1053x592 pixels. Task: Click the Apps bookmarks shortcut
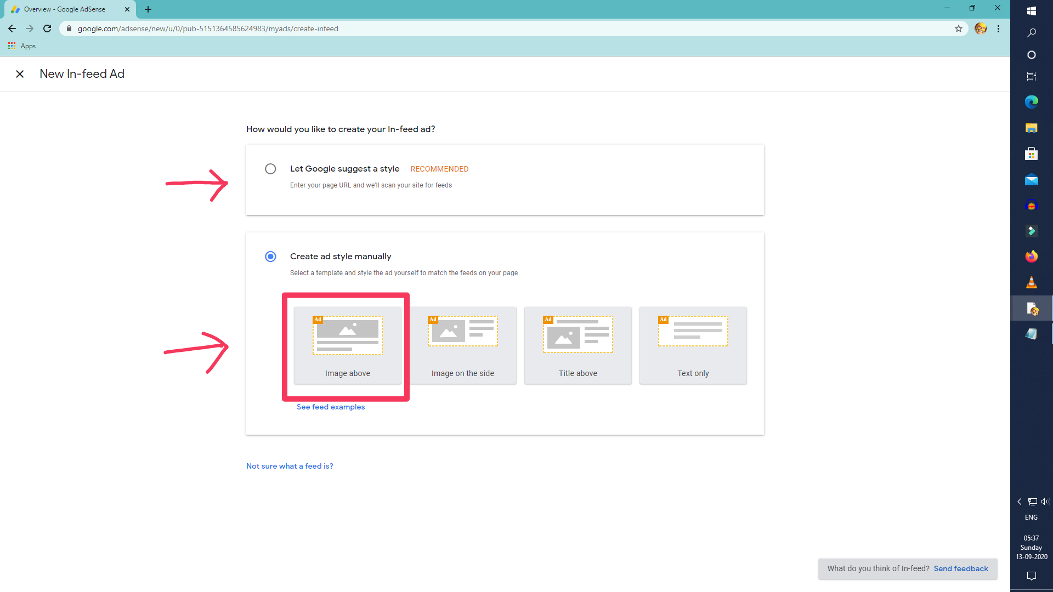[22, 46]
